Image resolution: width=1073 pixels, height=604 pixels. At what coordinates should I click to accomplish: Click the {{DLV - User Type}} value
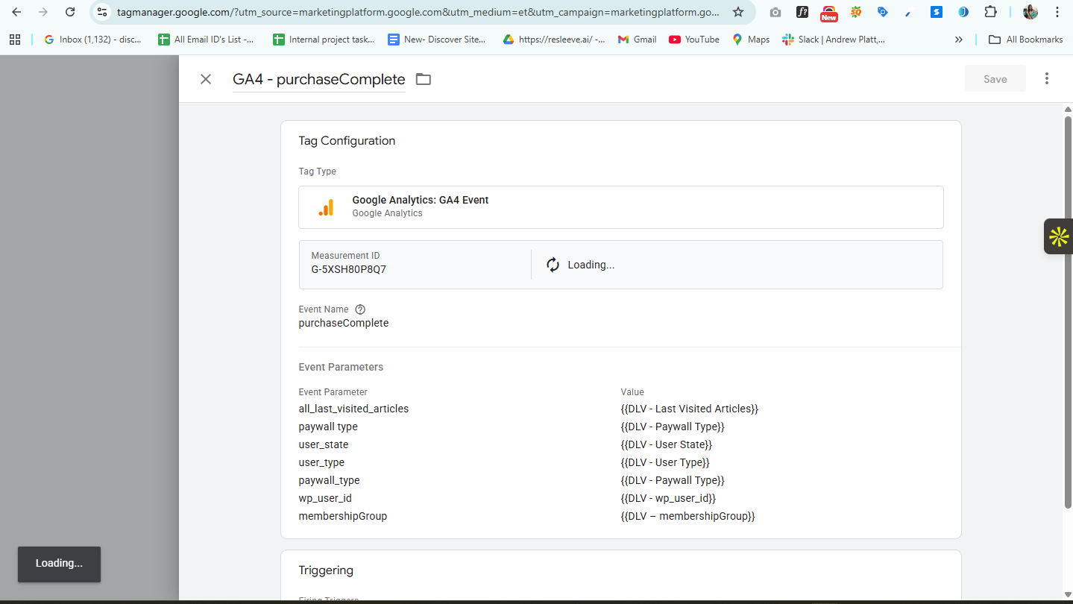[664, 462]
